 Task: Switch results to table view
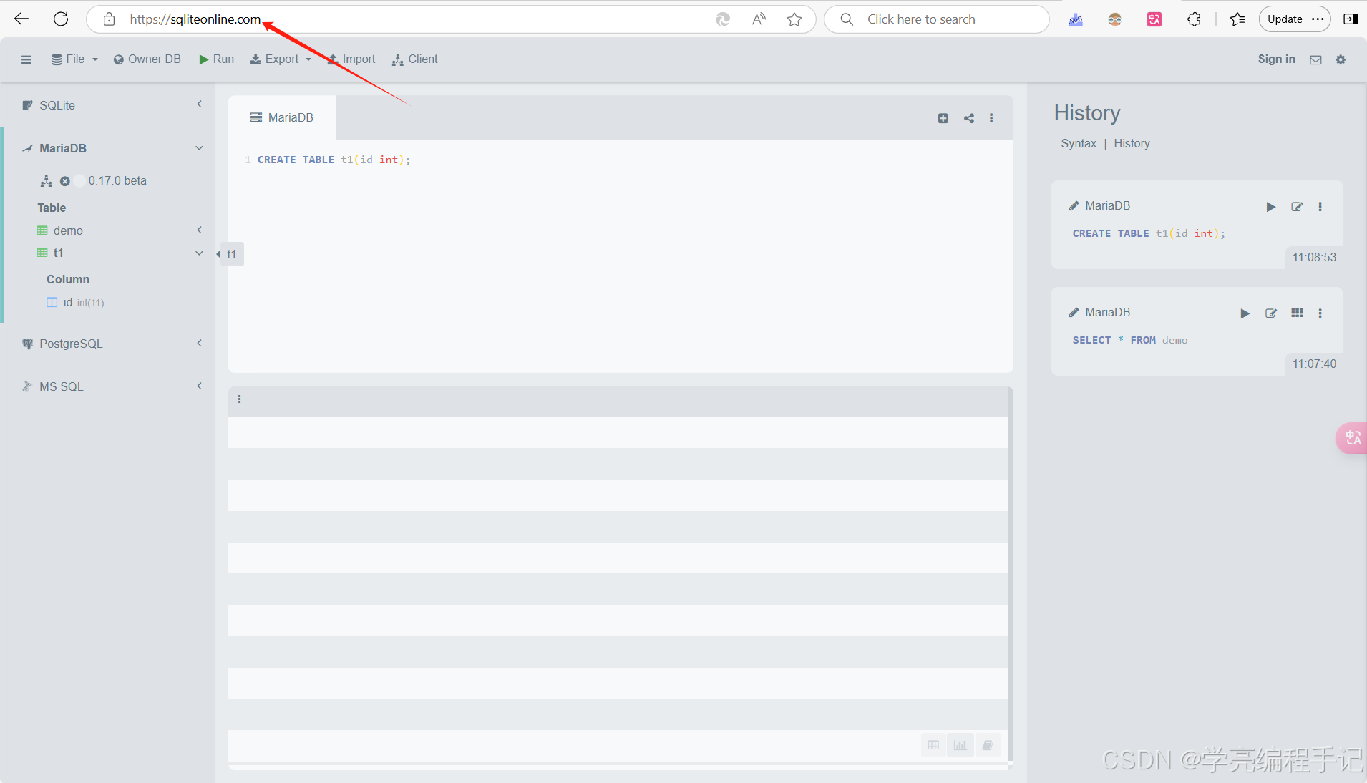tap(933, 745)
